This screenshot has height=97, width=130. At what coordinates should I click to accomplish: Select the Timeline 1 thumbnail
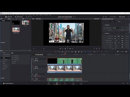[x=25, y=23]
